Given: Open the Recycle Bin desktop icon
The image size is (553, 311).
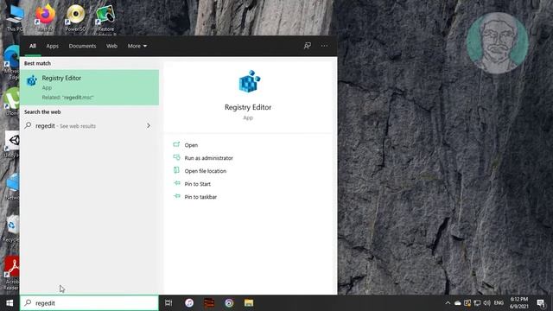Looking at the screenshot, I should (12, 228).
